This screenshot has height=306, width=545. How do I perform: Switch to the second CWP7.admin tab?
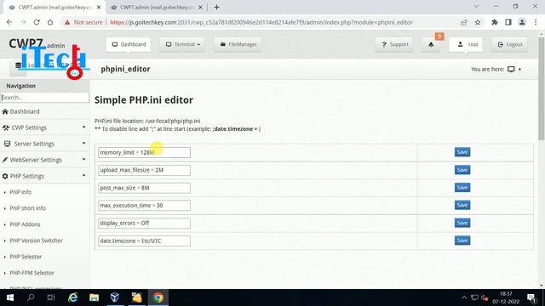click(157, 8)
